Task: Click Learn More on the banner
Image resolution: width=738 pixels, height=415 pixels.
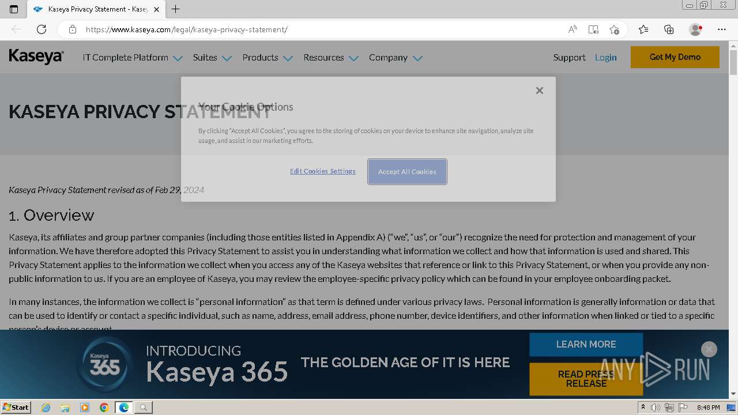Action: point(586,344)
